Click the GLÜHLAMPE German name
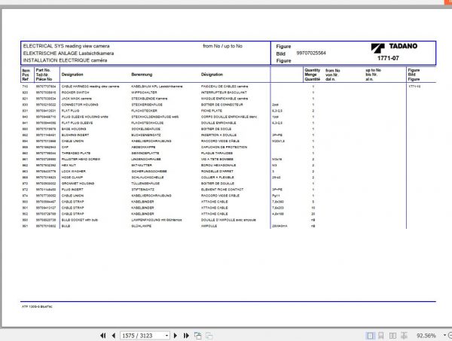The image size is (452, 341). tap(142, 226)
